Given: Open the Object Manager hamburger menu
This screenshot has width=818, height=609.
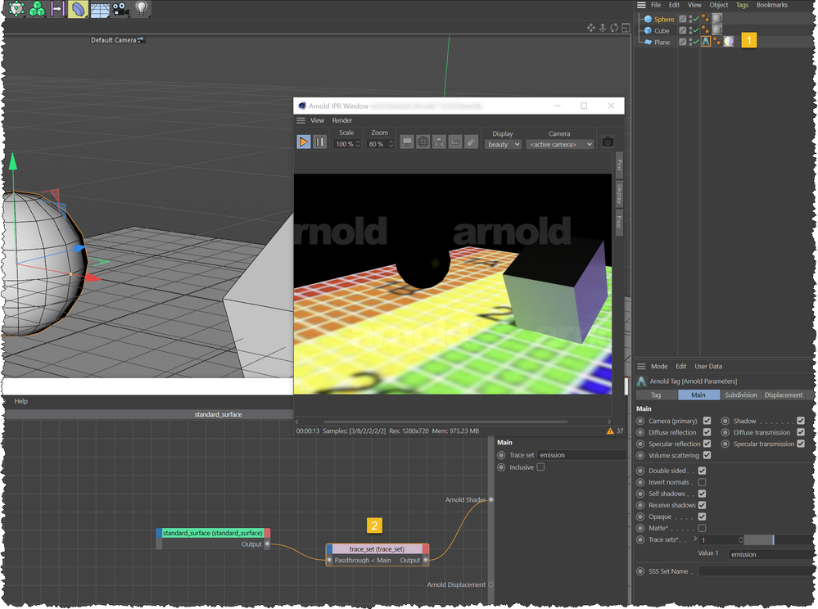Looking at the screenshot, I should click(641, 5).
